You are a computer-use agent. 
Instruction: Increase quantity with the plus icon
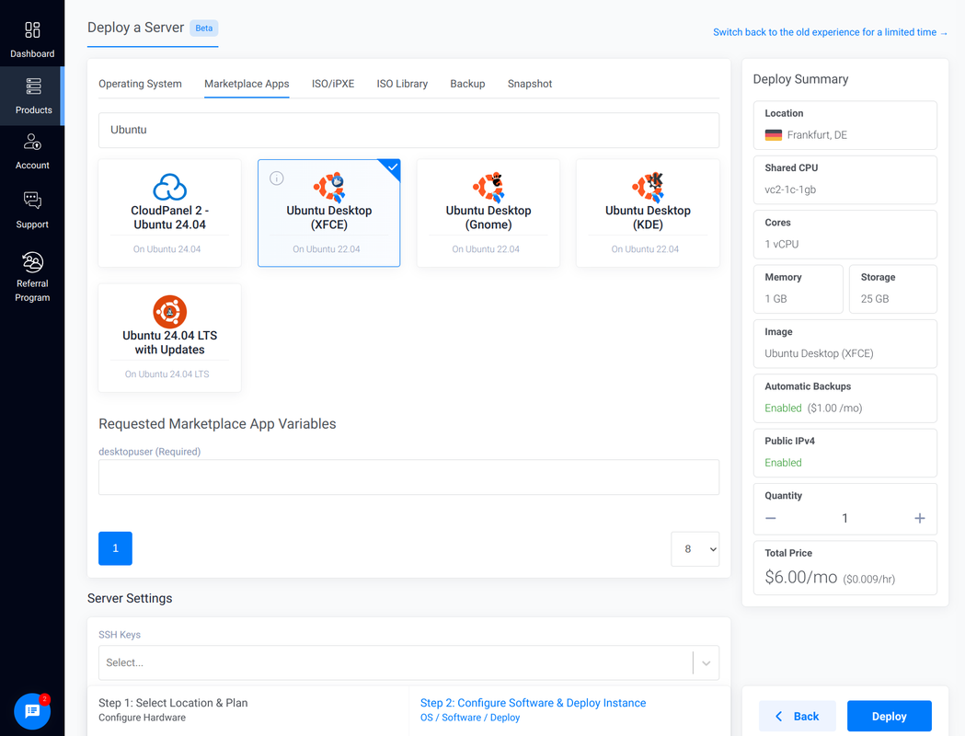(x=919, y=518)
